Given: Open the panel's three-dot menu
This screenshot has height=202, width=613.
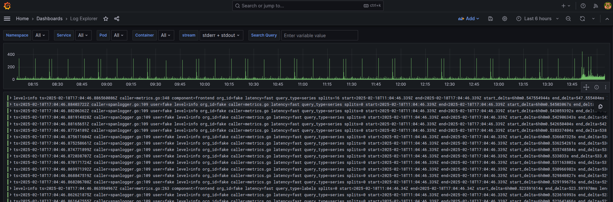Looking at the screenshot, I should (x=606, y=87).
